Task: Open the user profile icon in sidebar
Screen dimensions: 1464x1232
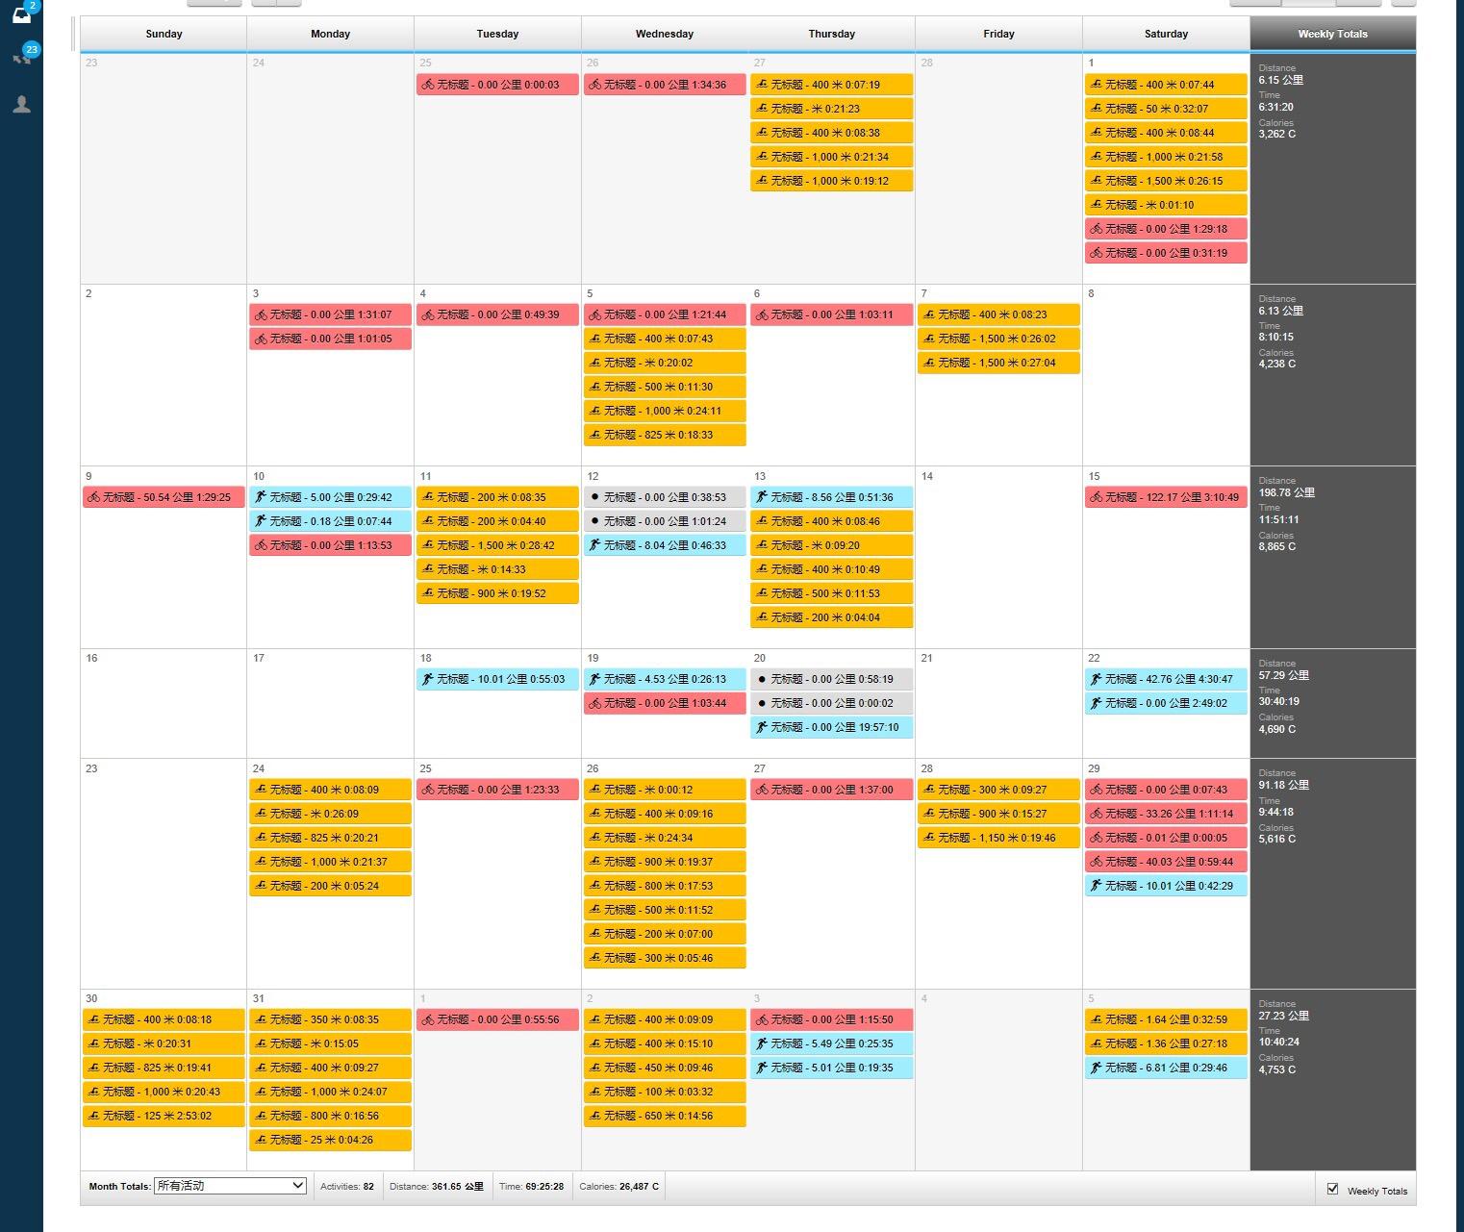Action: [x=21, y=104]
